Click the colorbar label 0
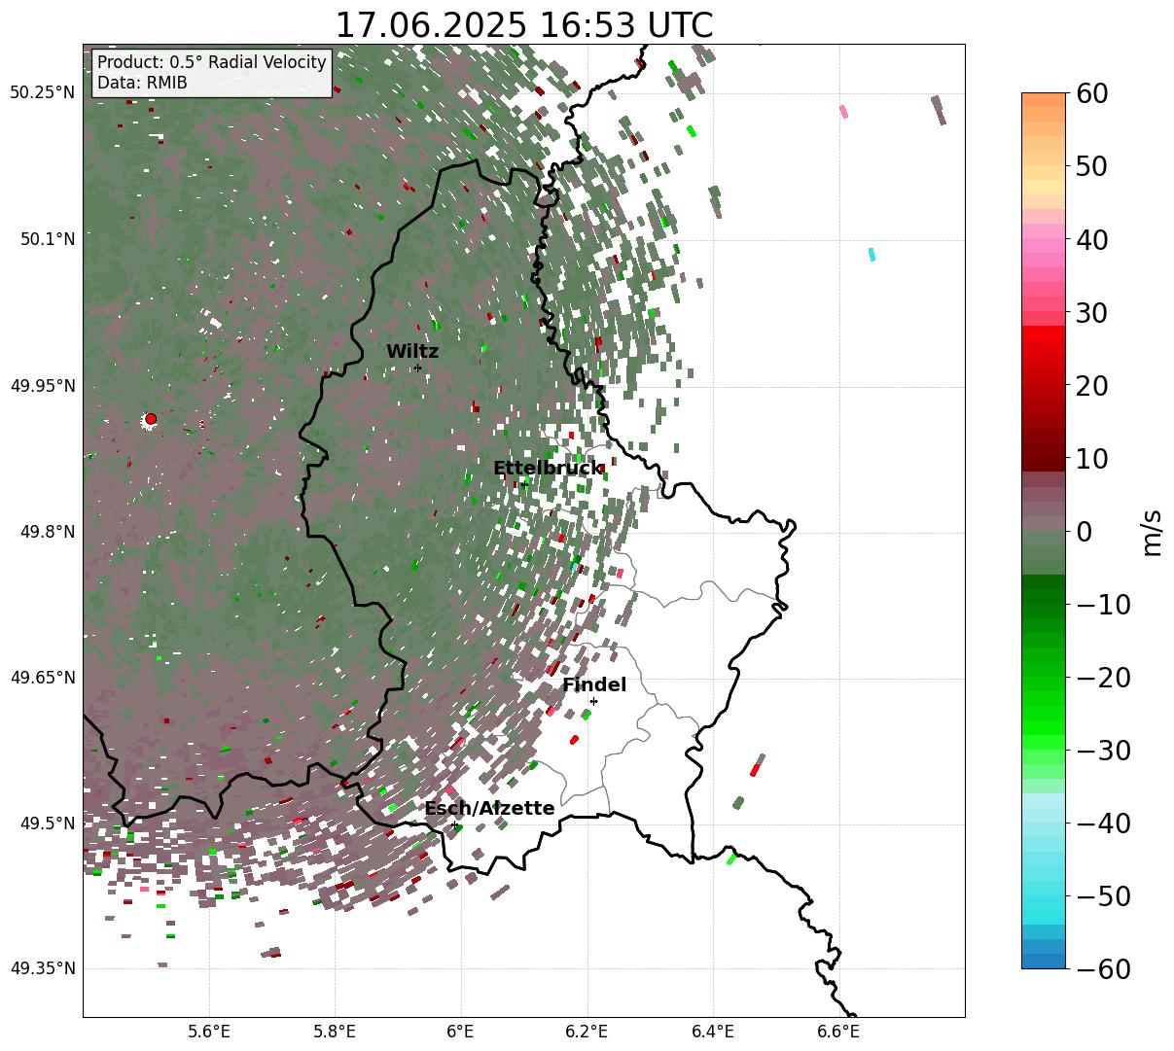 coord(1085,532)
